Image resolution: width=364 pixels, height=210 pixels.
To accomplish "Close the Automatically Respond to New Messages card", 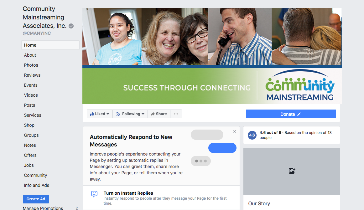I will click(234, 131).
